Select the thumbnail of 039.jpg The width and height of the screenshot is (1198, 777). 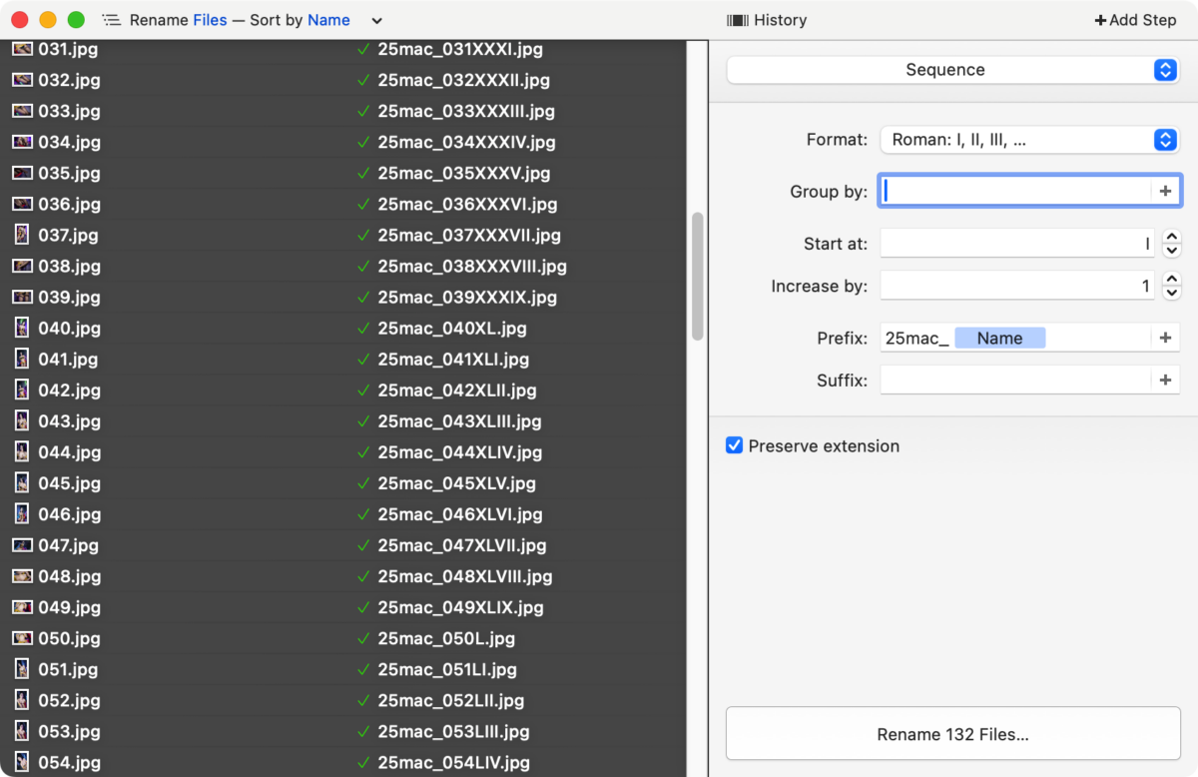[22, 297]
